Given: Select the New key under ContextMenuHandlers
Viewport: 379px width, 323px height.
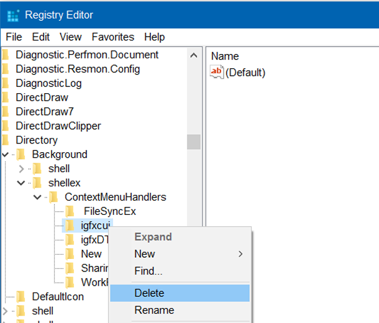Looking at the screenshot, I should (x=91, y=254).
